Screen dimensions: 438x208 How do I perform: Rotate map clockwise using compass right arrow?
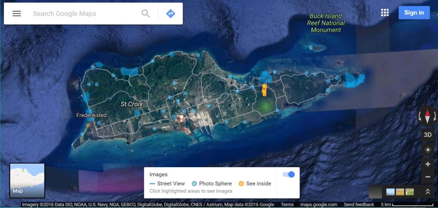[x=435, y=117]
